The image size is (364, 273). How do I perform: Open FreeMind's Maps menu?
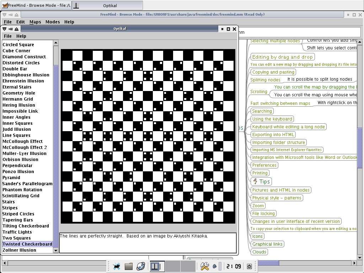point(35,22)
